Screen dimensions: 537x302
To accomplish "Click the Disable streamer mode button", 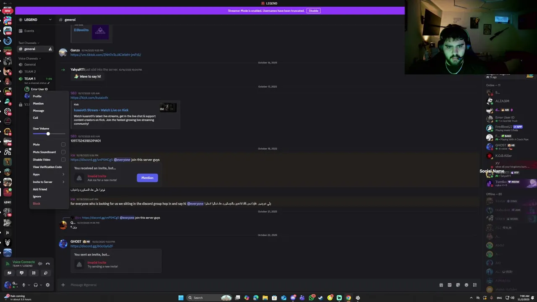I will (313, 10).
